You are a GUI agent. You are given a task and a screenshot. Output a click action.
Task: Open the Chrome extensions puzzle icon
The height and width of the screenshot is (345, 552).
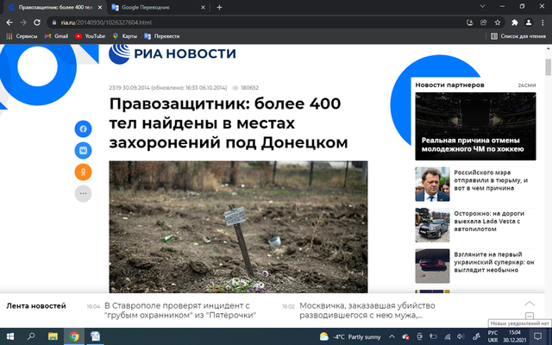click(x=514, y=22)
